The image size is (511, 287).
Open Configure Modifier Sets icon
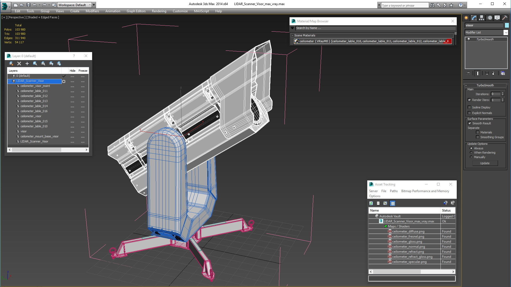tap(503, 73)
